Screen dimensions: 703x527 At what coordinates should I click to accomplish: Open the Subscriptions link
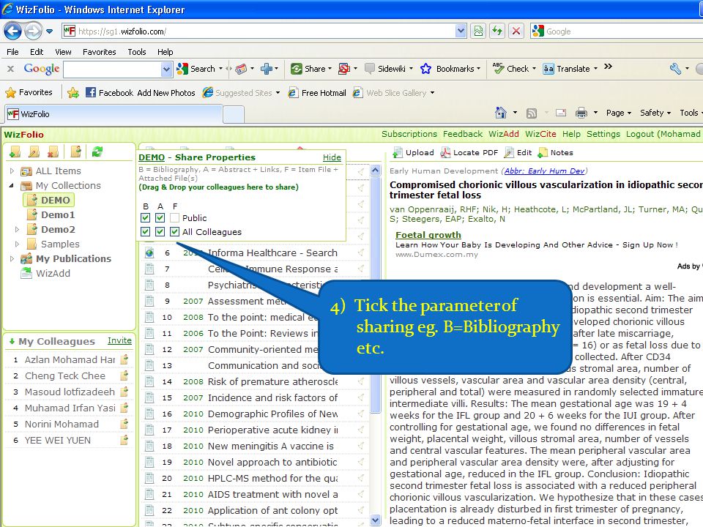click(x=409, y=134)
